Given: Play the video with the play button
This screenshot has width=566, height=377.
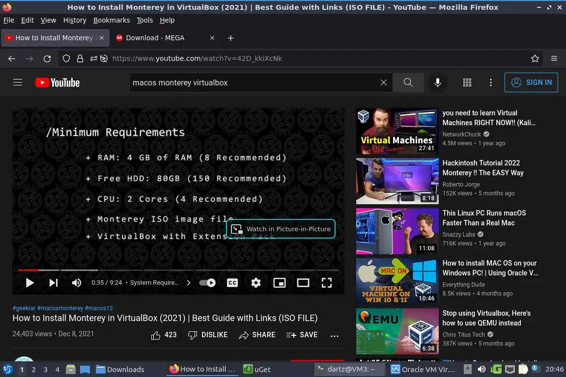Looking at the screenshot, I should tap(29, 283).
